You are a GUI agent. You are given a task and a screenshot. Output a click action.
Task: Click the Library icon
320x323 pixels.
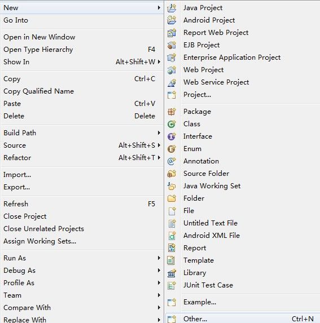(172, 273)
